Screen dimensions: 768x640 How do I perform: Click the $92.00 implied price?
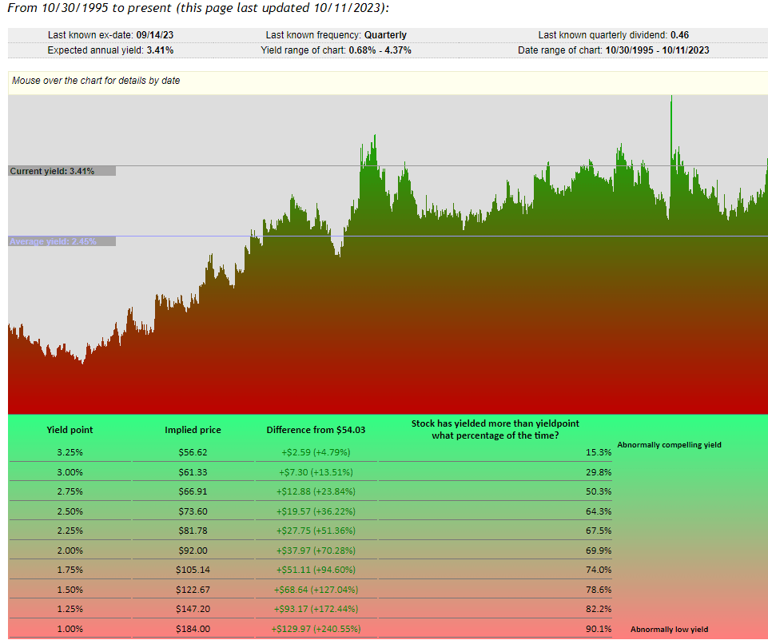[193, 551]
